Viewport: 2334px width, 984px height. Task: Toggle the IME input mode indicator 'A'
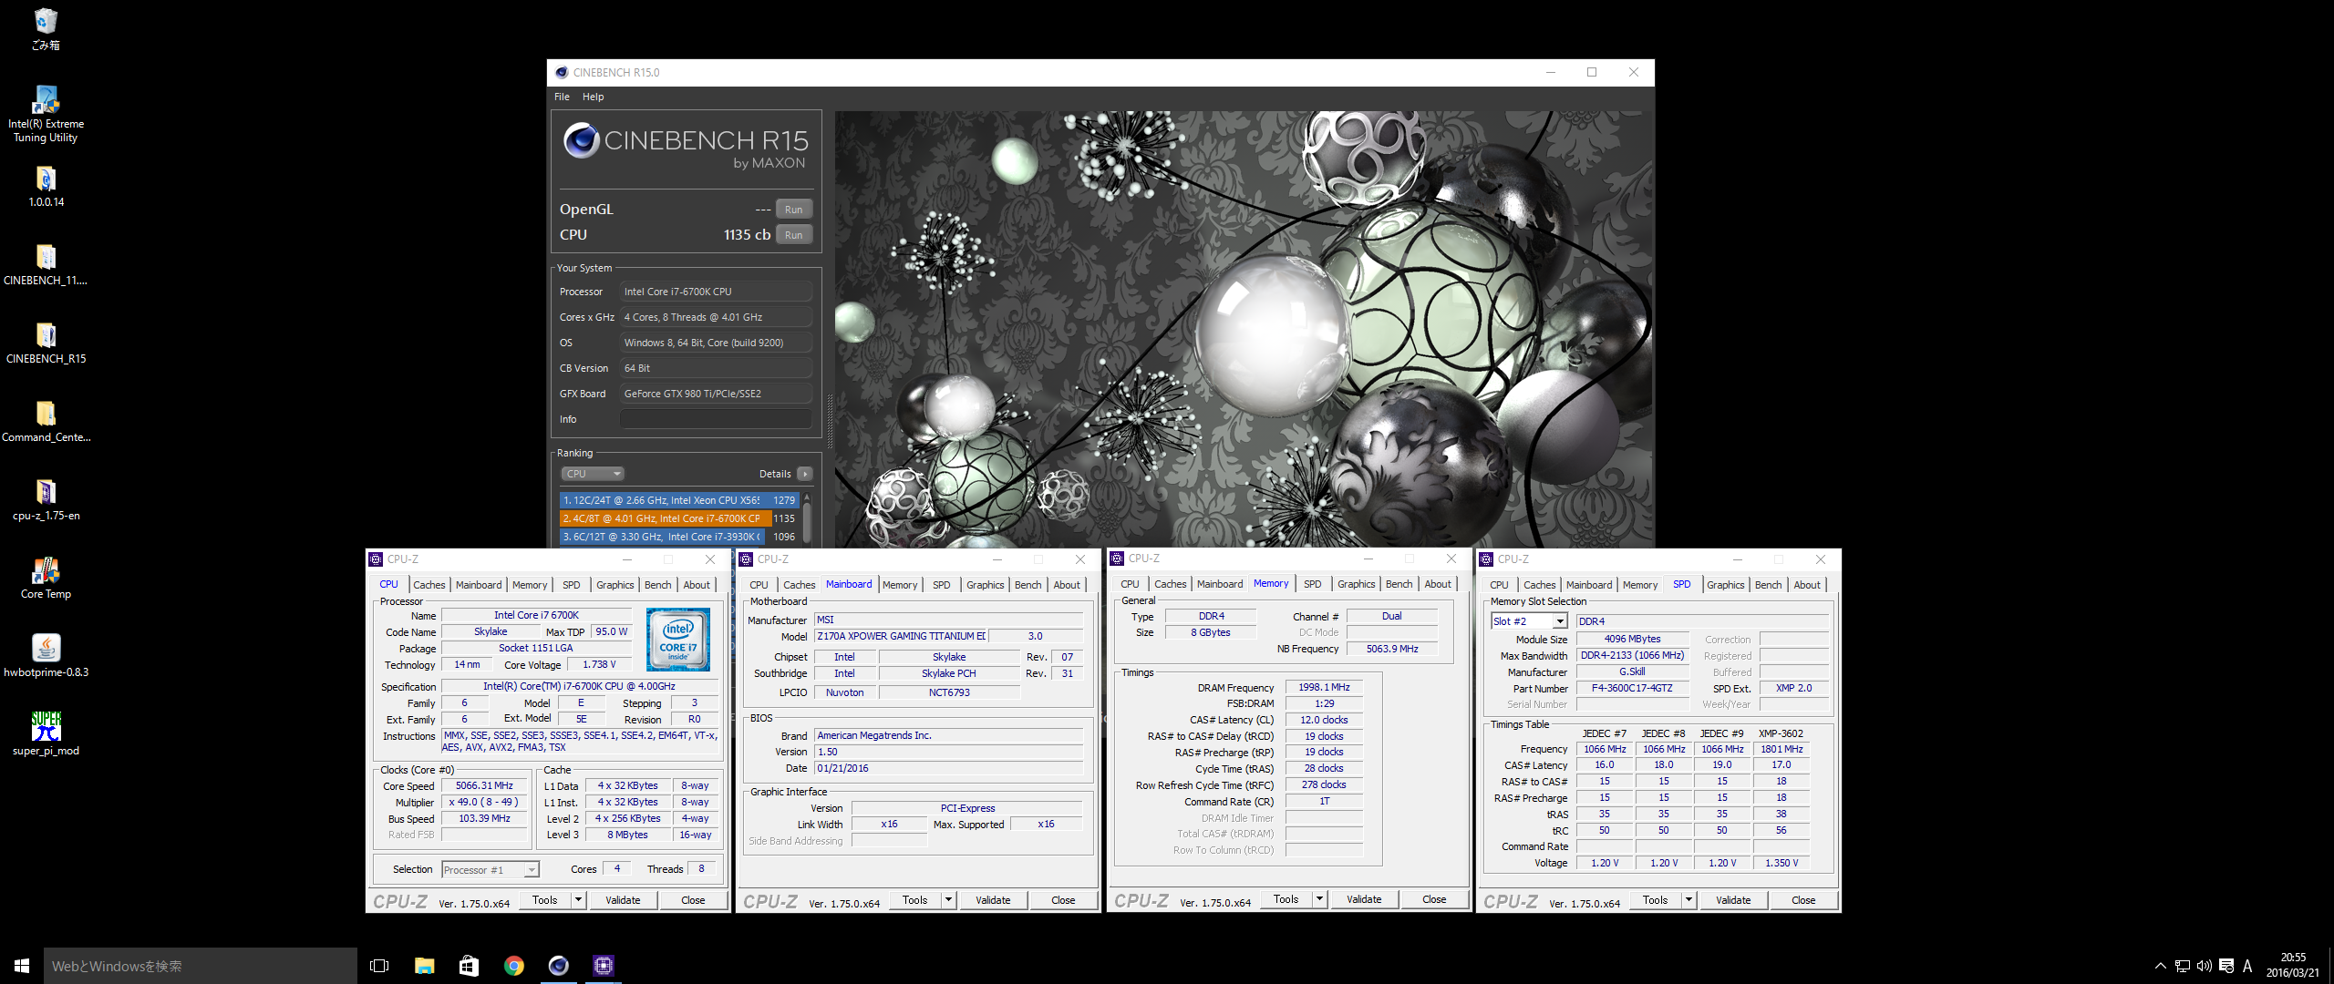click(x=2247, y=966)
